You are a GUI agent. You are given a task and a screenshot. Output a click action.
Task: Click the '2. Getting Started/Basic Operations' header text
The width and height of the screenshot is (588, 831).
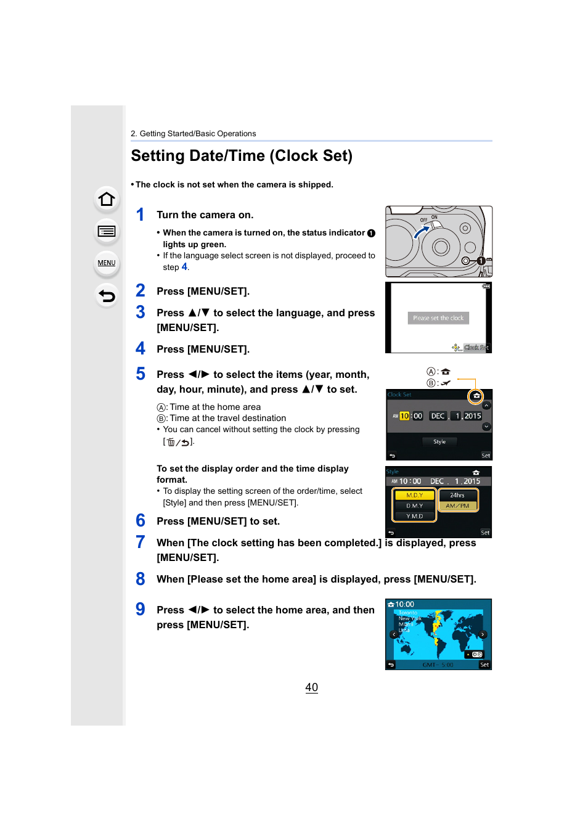coord(193,134)
